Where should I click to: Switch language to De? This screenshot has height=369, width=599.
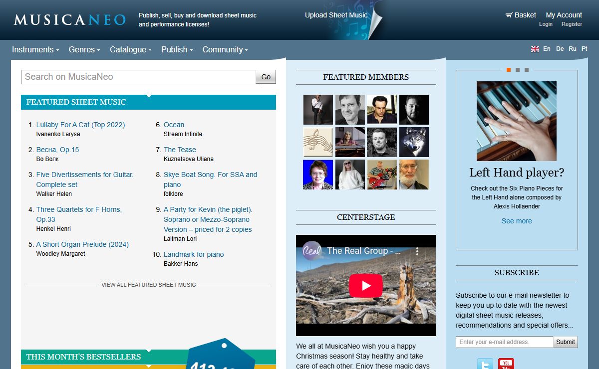pos(560,49)
